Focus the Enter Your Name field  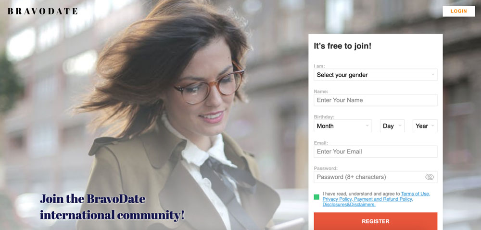coord(376,100)
